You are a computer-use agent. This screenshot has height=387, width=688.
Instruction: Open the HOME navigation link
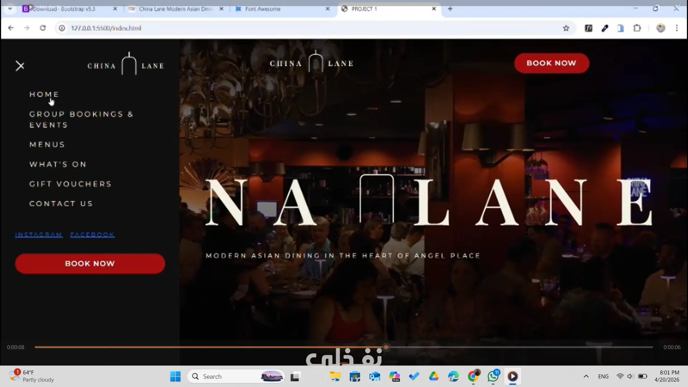coord(44,94)
